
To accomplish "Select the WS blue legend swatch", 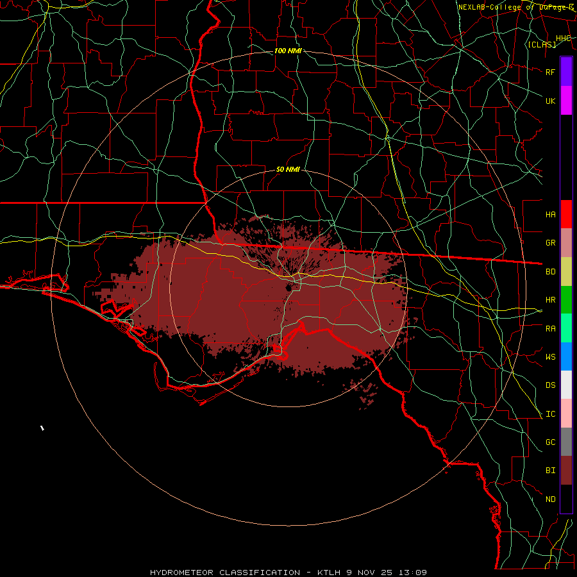I will point(566,356).
